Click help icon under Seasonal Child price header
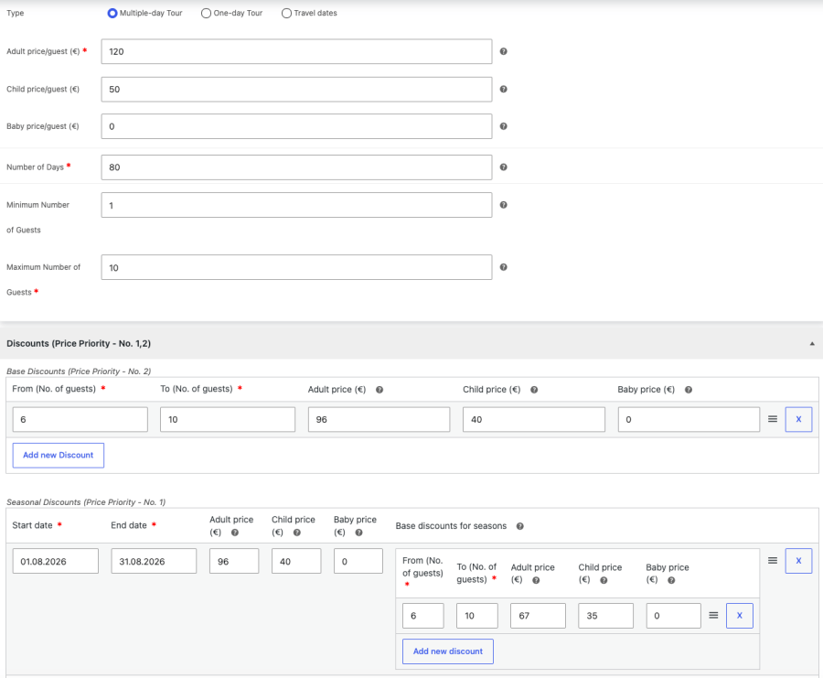 coord(296,533)
